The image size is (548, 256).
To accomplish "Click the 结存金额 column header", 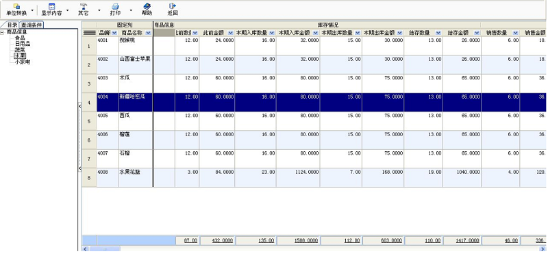I will (462, 33).
